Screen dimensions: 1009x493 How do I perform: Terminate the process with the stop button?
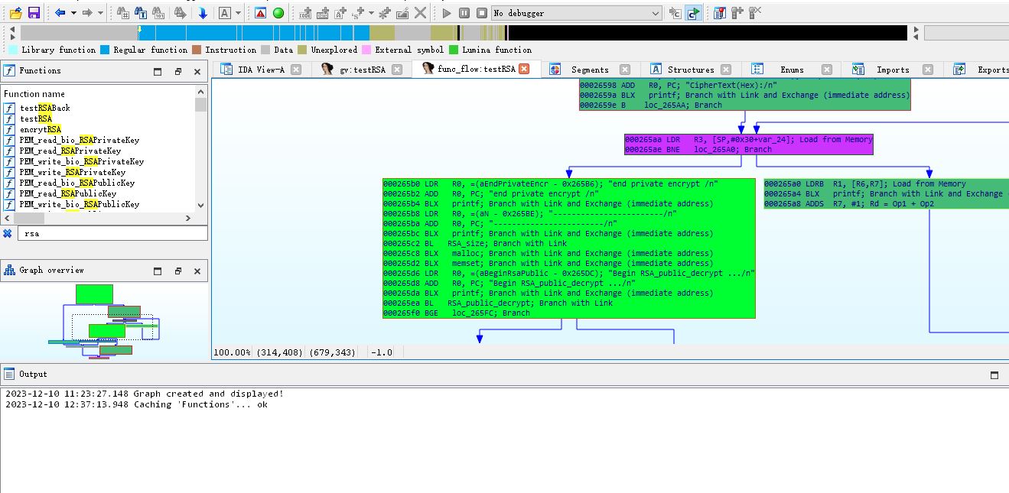481,13
